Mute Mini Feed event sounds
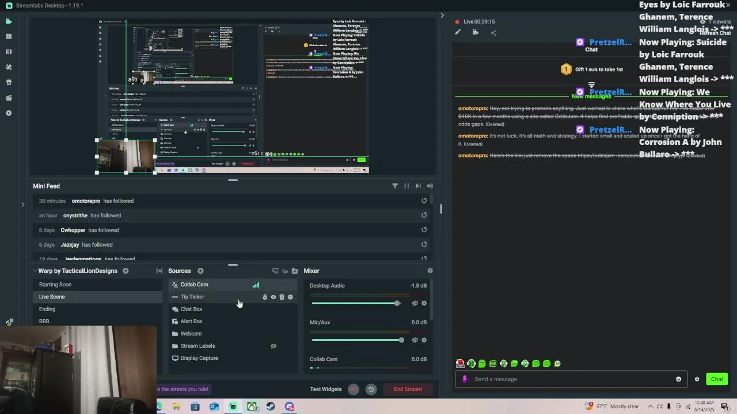 coord(430,186)
